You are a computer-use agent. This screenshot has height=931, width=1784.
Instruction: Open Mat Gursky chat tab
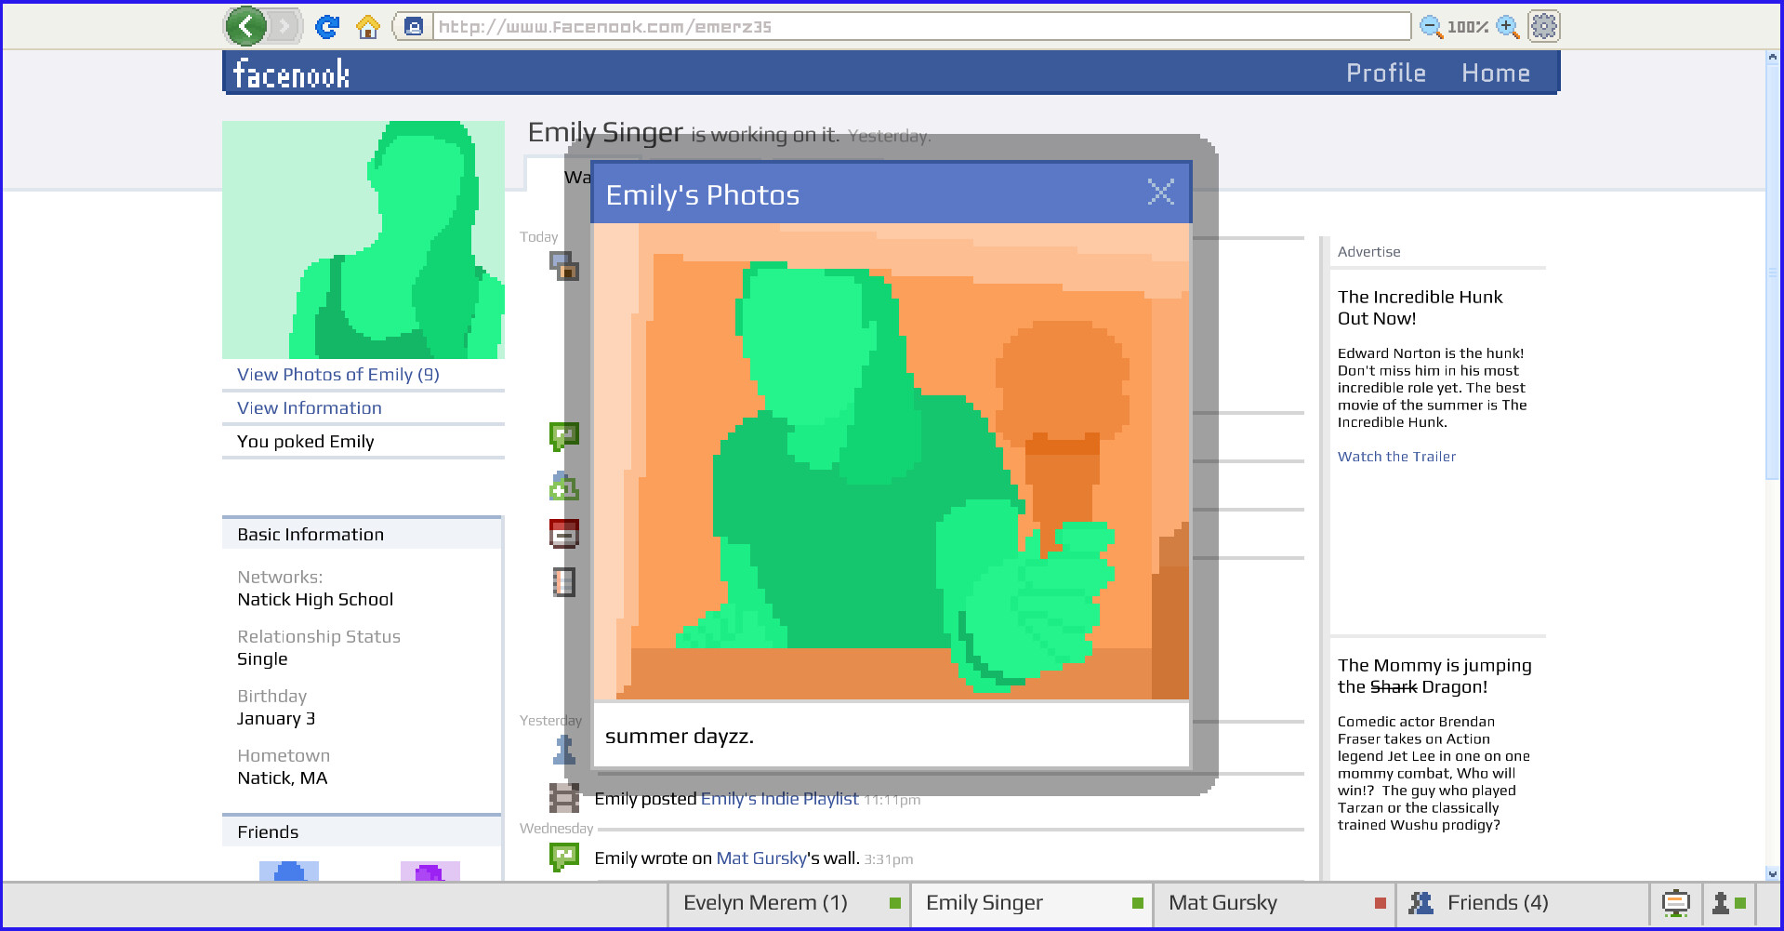tap(1222, 903)
